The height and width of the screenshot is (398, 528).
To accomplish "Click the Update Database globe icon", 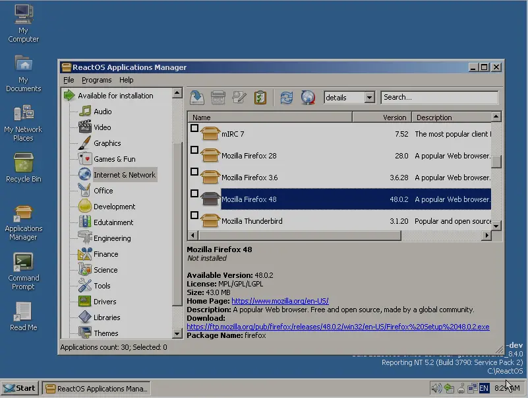I will point(308,98).
